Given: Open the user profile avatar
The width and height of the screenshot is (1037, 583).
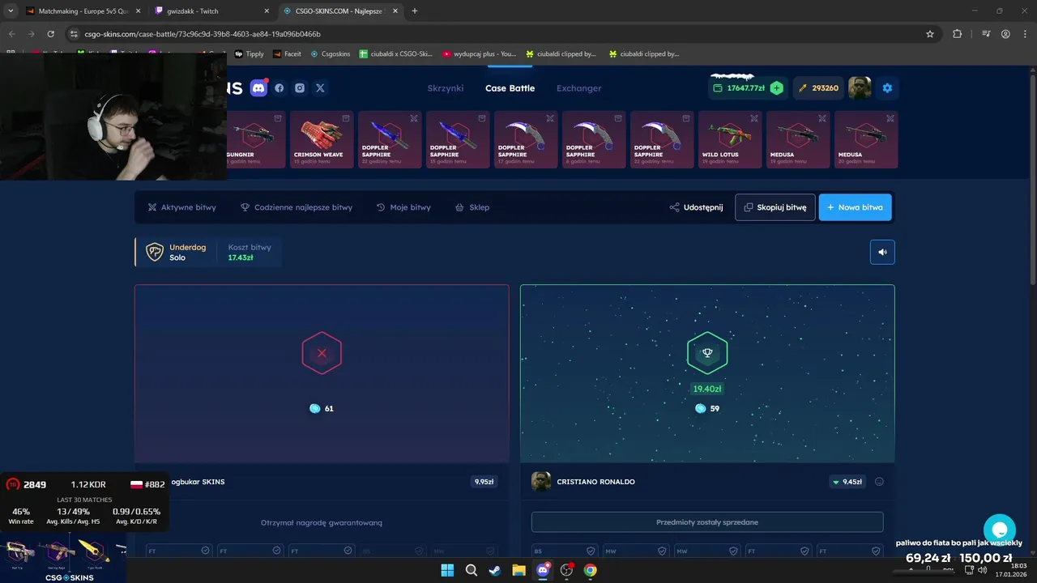Looking at the screenshot, I should pos(860,88).
